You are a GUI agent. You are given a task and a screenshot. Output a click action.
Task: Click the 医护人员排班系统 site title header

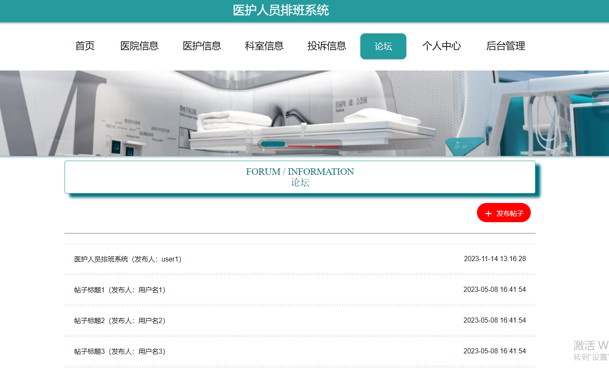[x=281, y=10]
